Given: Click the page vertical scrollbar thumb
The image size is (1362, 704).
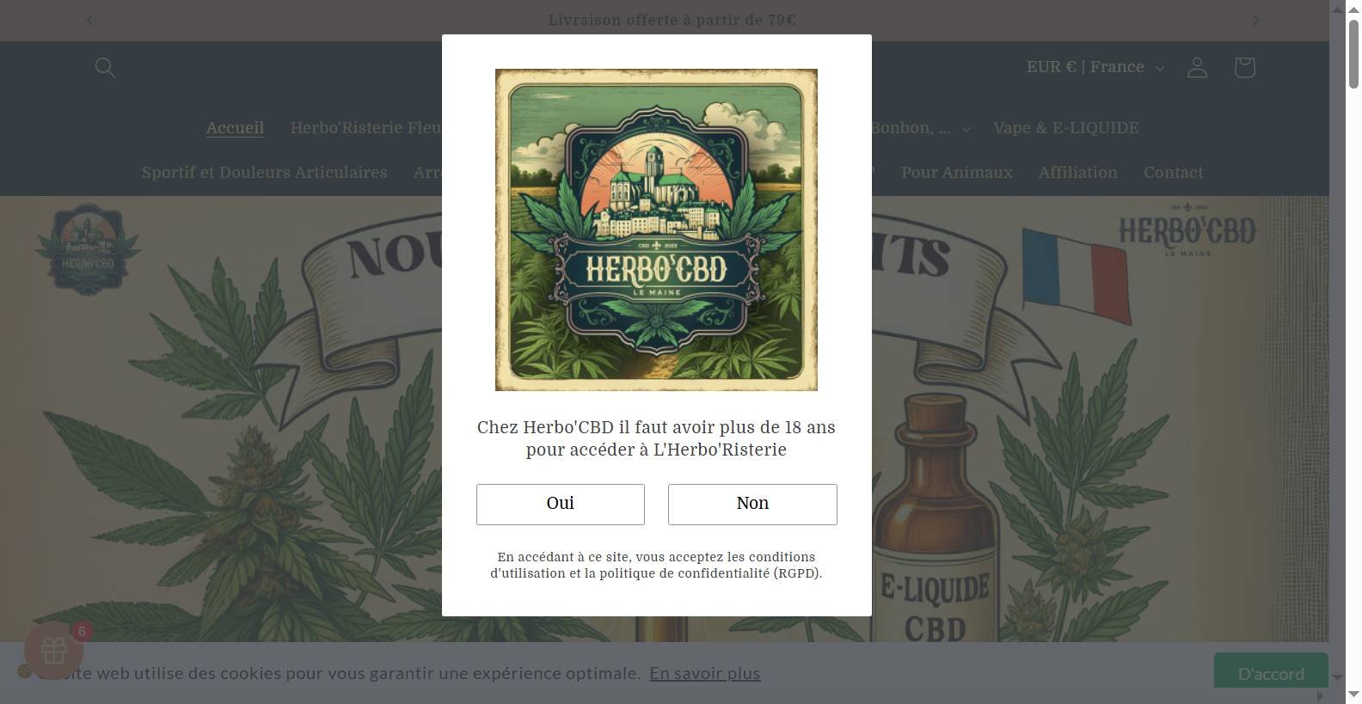Looking at the screenshot, I should [1353, 53].
